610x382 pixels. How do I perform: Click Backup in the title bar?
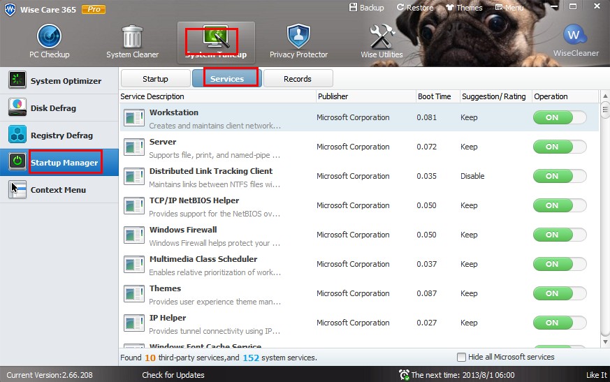[x=366, y=8]
